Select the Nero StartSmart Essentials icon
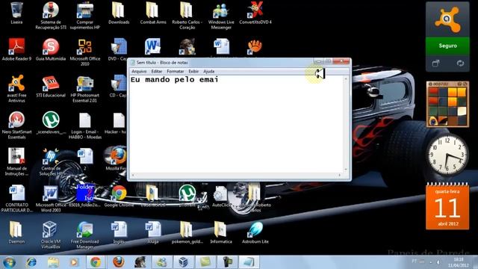478x269 pixels. point(16,125)
